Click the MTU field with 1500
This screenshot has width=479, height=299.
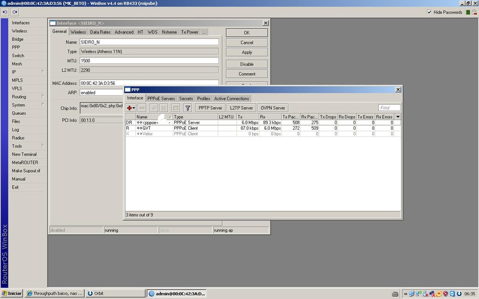(149, 61)
